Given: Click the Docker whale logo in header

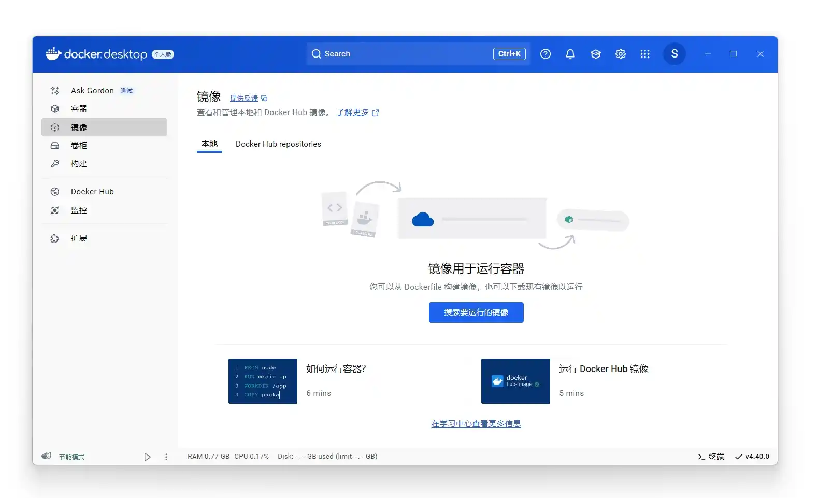Looking at the screenshot, I should (54, 54).
